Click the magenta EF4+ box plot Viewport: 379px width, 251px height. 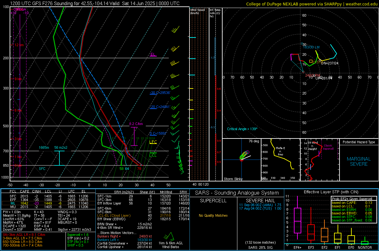pos(297,218)
